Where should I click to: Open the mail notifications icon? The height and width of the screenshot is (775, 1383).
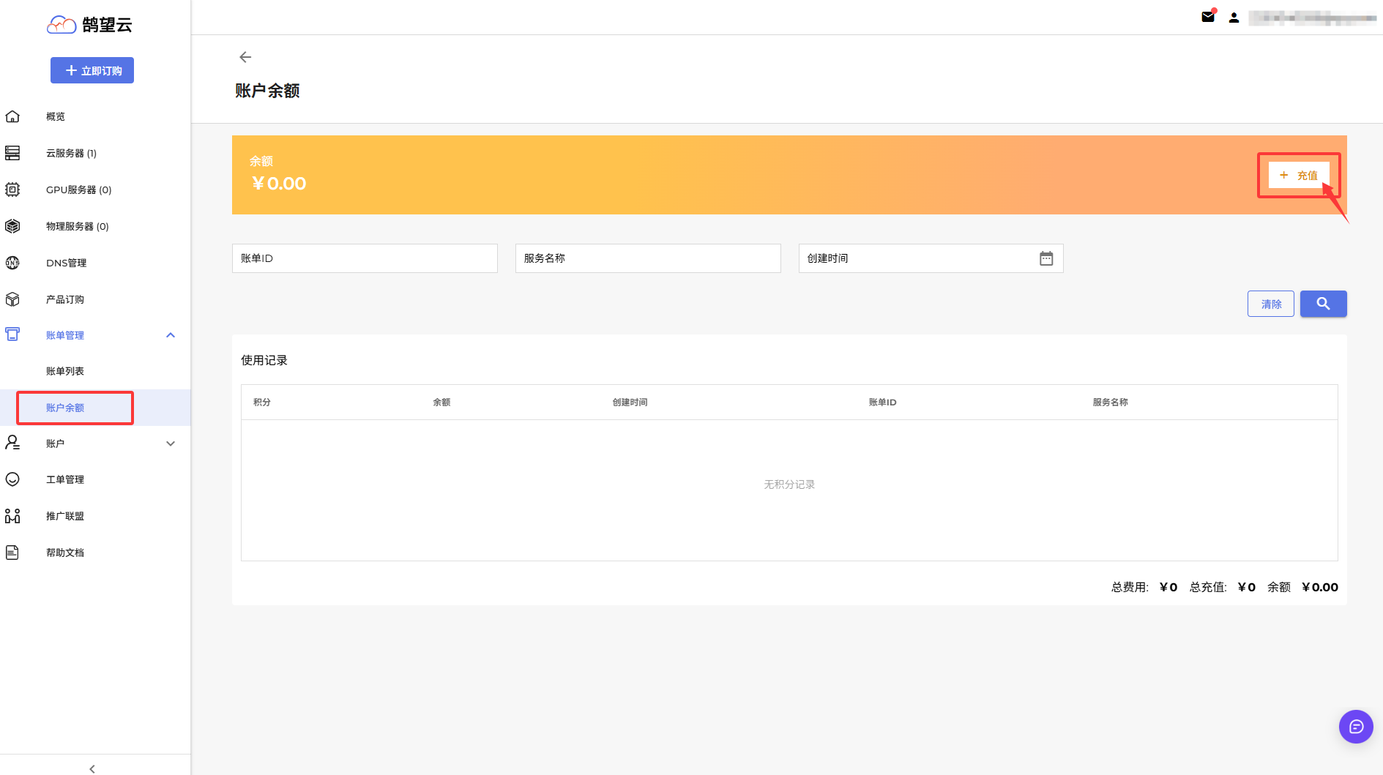pos(1208,17)
